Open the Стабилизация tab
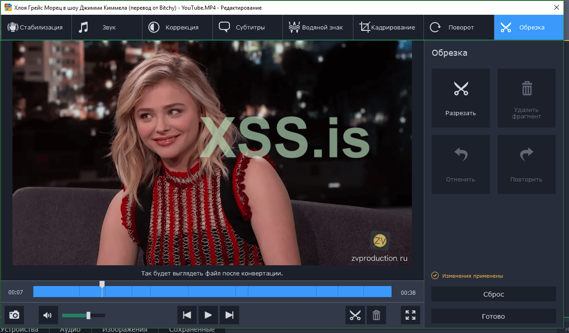569x333 pixels. click(35, 27)
